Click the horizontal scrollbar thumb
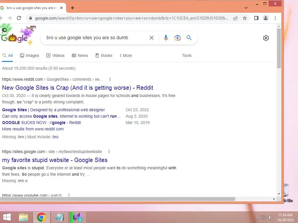Image resolution: width=298 pixels, height=223 pixels. point(118,199)
